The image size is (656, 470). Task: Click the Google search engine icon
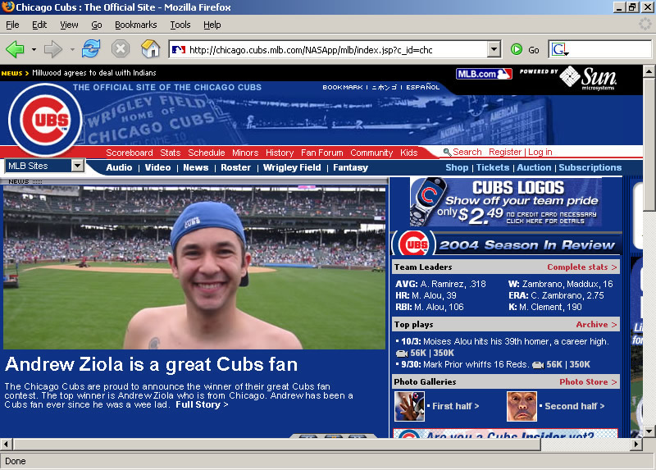point(560,50)
